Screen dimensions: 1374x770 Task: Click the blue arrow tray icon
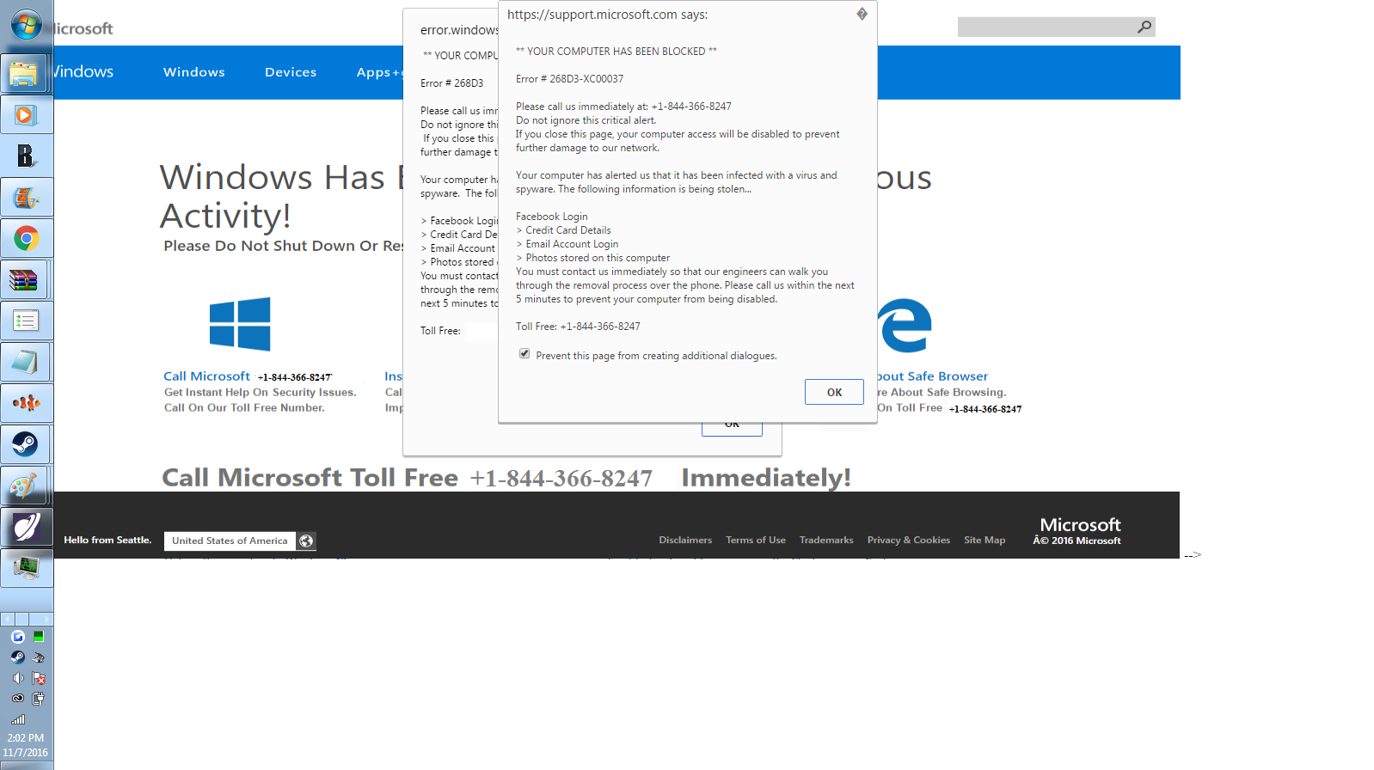click(x=17, y=637)
